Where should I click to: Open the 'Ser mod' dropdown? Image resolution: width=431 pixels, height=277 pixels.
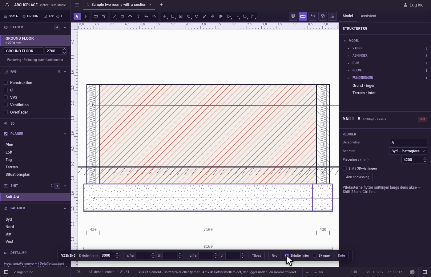coord(408,151)
